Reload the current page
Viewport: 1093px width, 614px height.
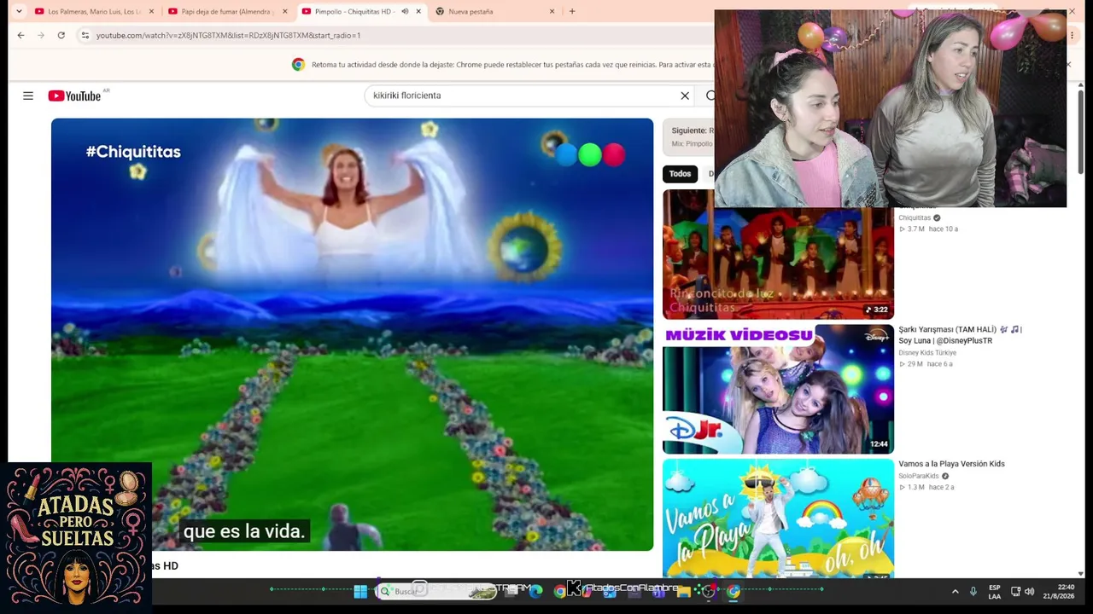[61, 35]
